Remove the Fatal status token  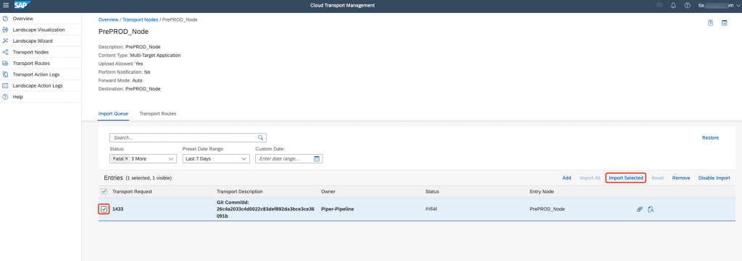coord(127,159)
